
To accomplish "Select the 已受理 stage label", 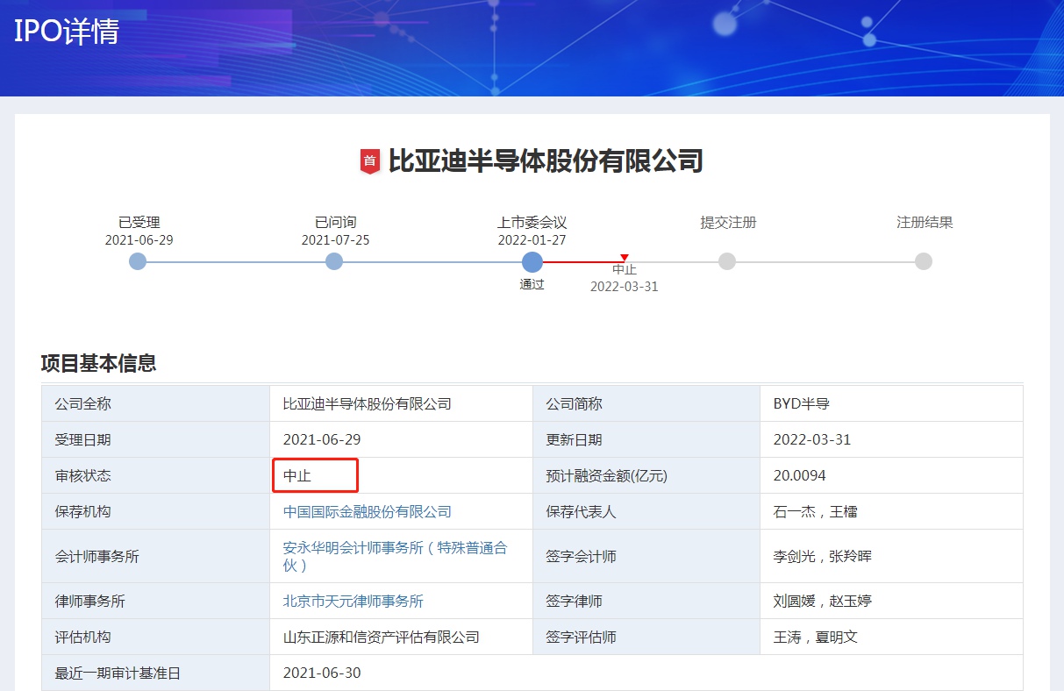I will pos(138,223).
